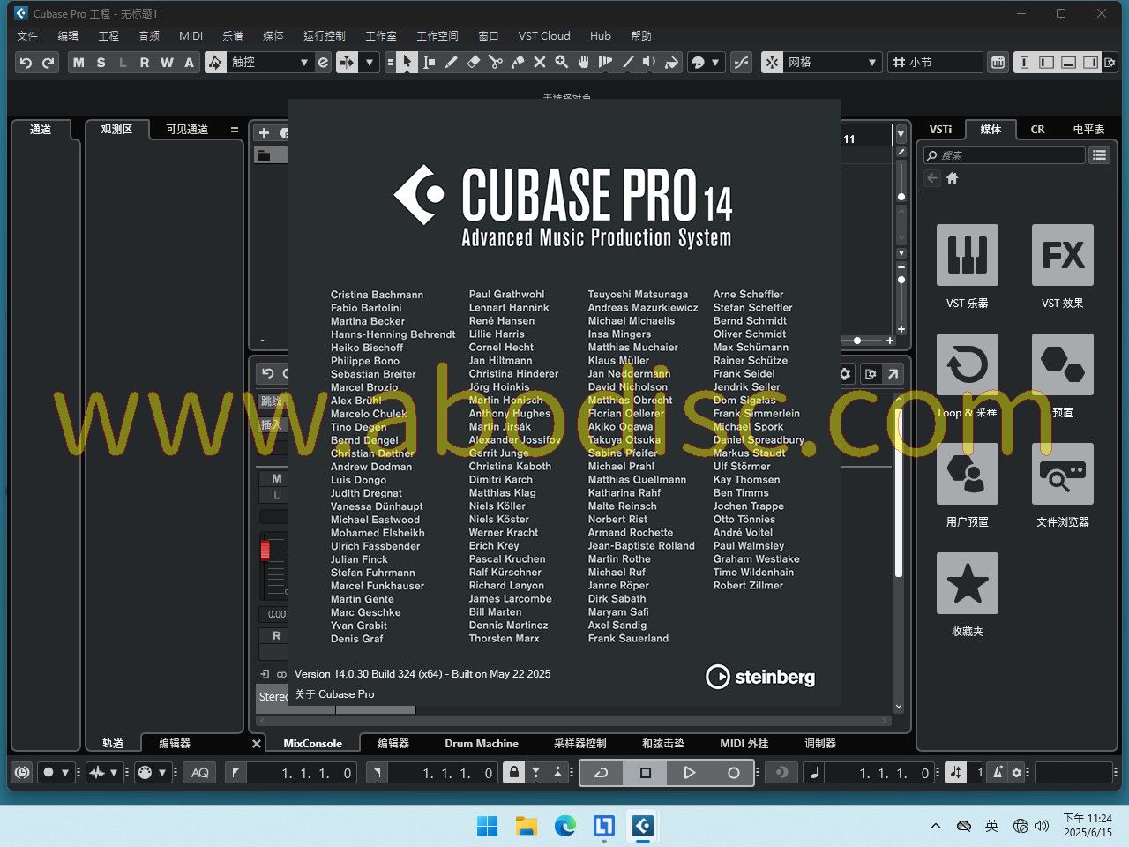Click the media rack search field
Viewport: 1129px width, 847px height.
[1004, 155]
